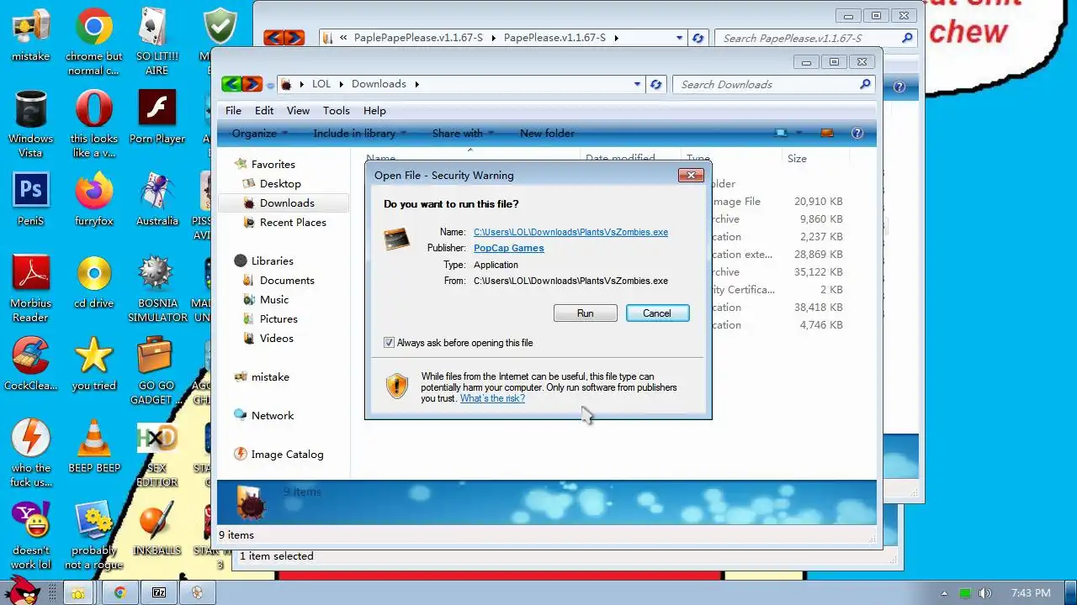This screenshot has width=1077, height=605.
Task: Show hidden system tray icons
Action: (944, 593)
